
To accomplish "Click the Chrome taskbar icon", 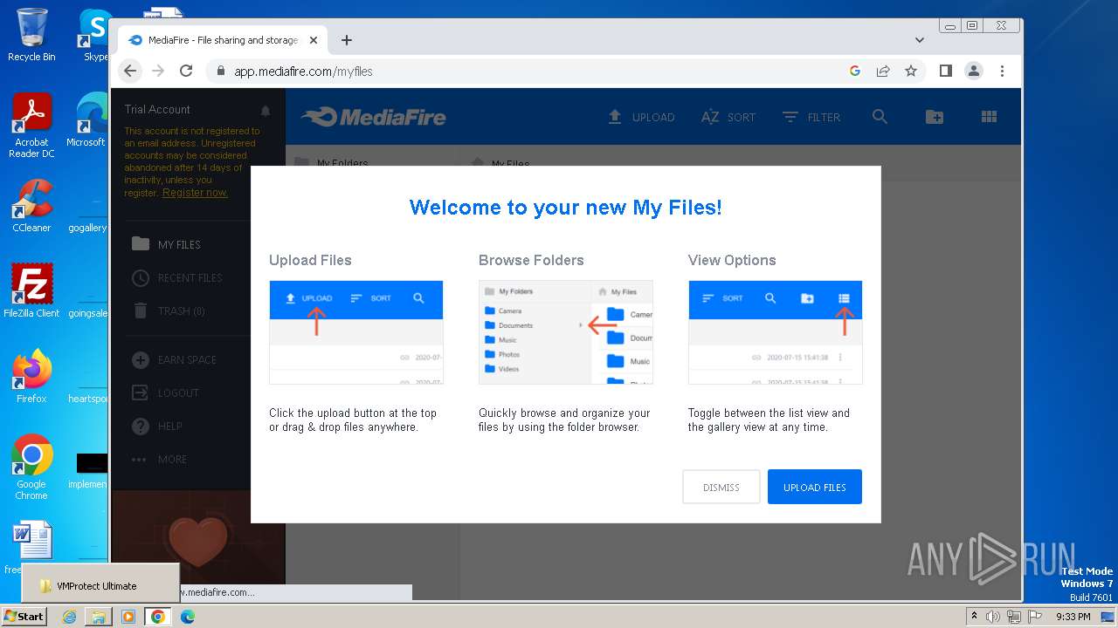I will click(158, 617).
